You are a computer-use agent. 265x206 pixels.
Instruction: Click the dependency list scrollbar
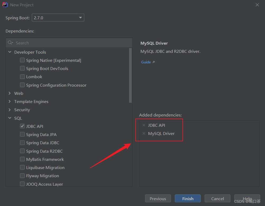pyautogui.click(x=130, y=76)
